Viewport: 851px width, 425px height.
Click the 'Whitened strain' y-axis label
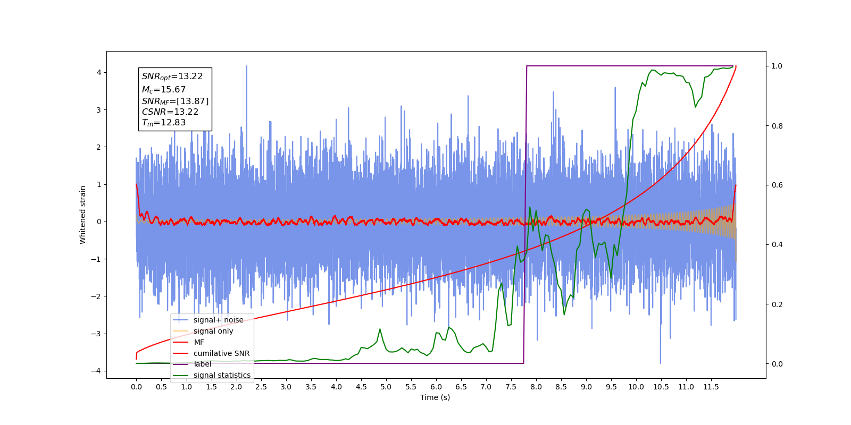pyautogui.click(x=83, y=215)
